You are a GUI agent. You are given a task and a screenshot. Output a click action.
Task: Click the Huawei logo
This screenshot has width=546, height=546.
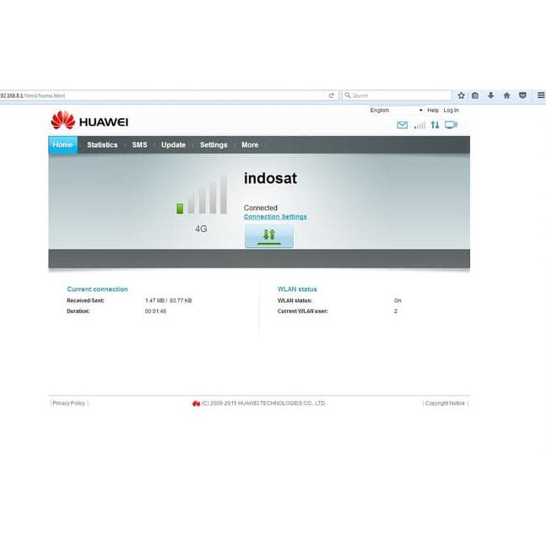point(89,121)
